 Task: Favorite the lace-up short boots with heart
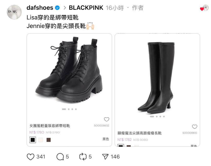point(107,119)
